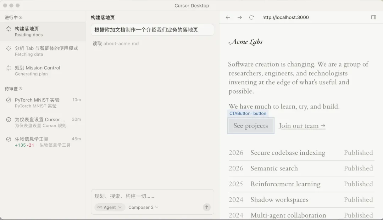Open the Agent mode dropdown
383x220 pixels.
tap(110, 207)
